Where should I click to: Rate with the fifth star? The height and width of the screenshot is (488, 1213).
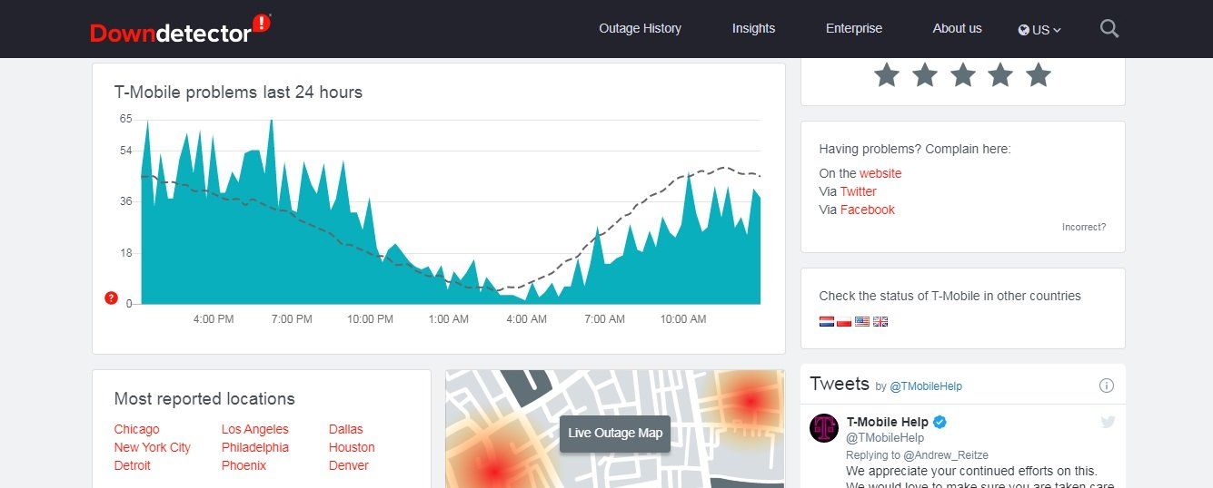click(1038, 74)
